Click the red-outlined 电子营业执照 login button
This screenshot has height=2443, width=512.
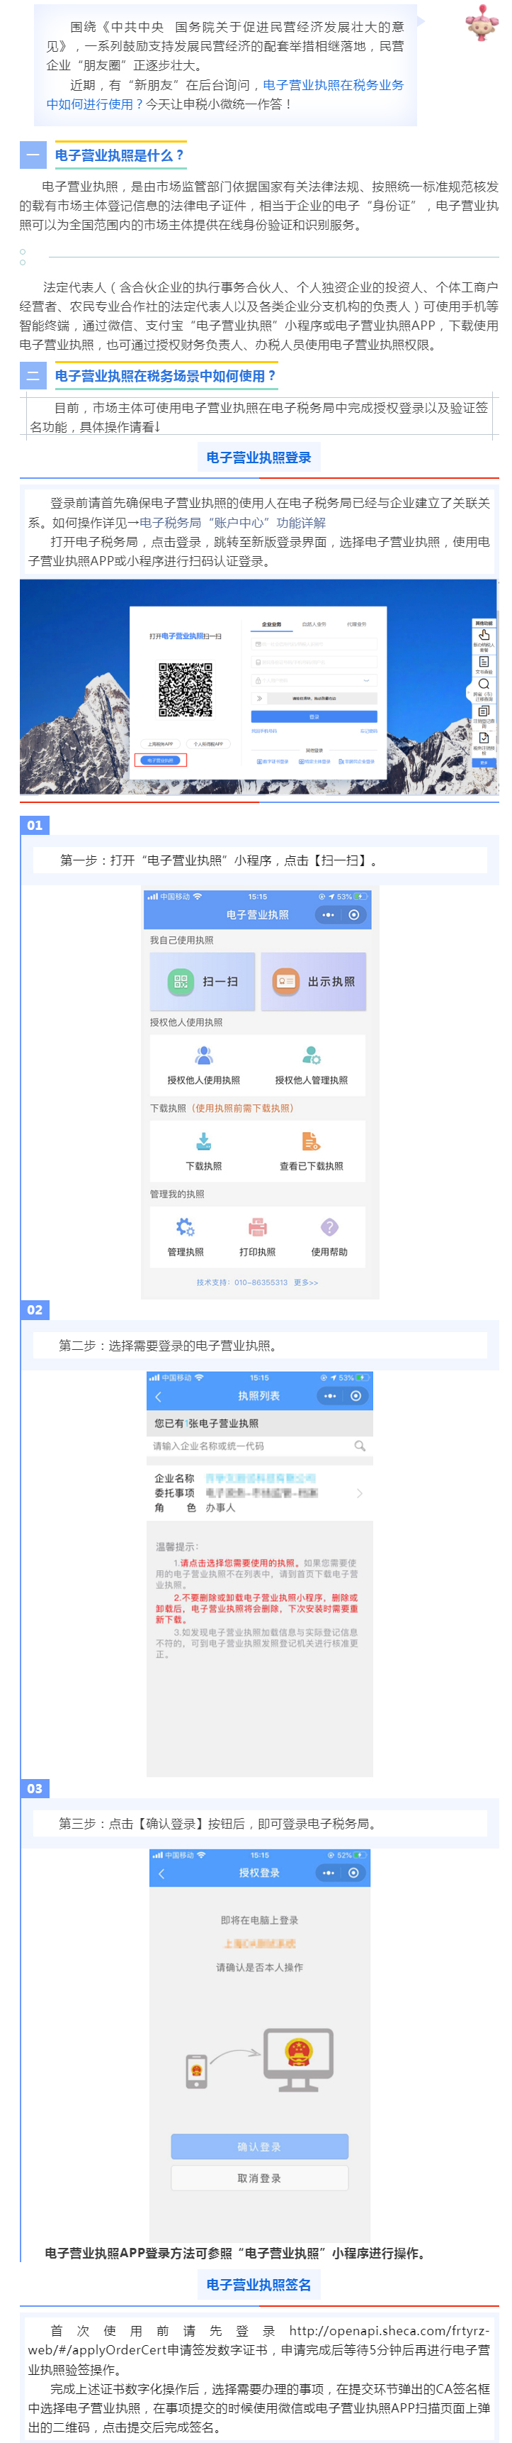click(x=160, y=760)
